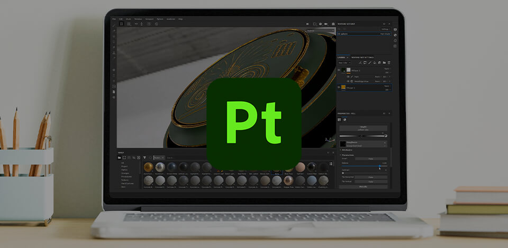The height and width of the screenshot is (248, 508).
Task: Open the video camera icon in viewport toolbar
Action: click(x=326, y=24)
